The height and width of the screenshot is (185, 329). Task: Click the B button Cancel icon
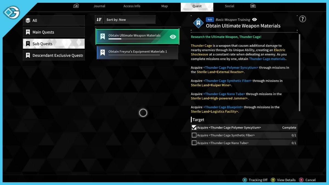click(x=301, y=180)
